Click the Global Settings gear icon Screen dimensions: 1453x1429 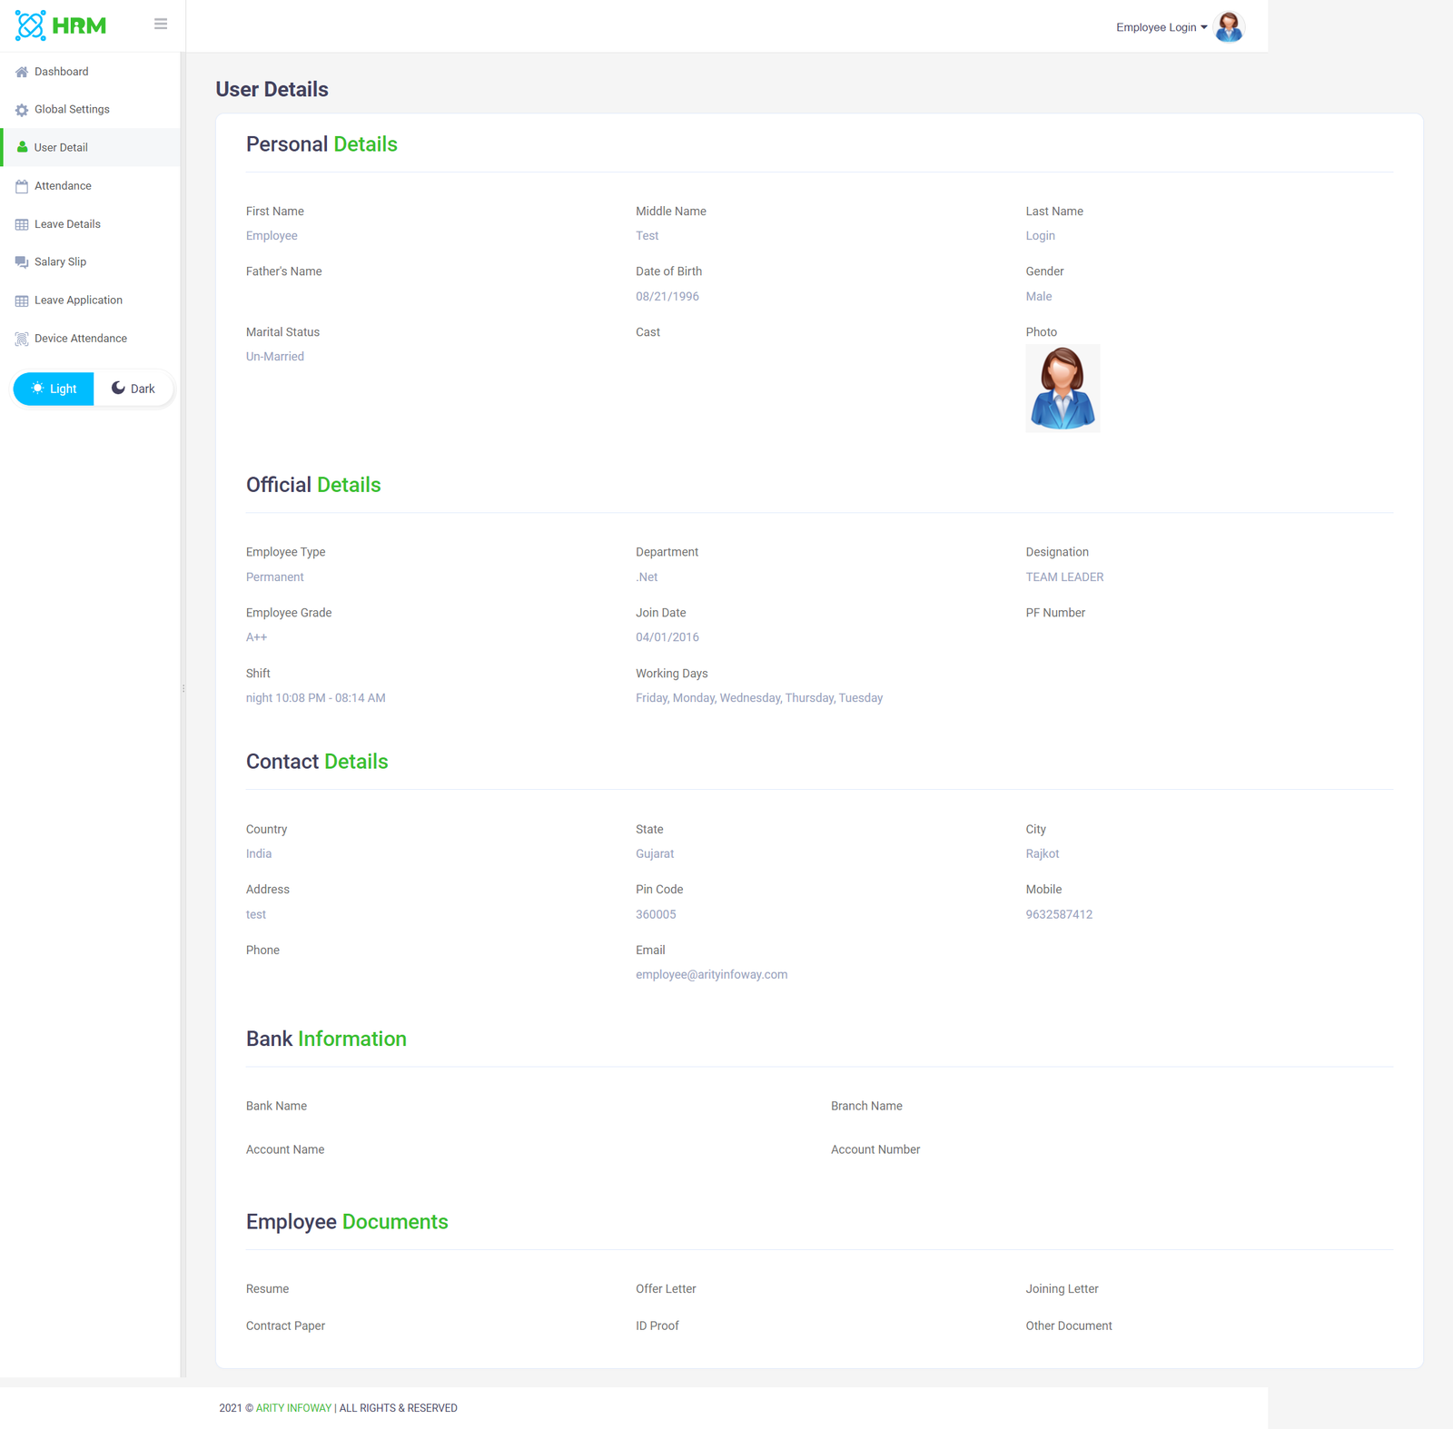[22, 110]
